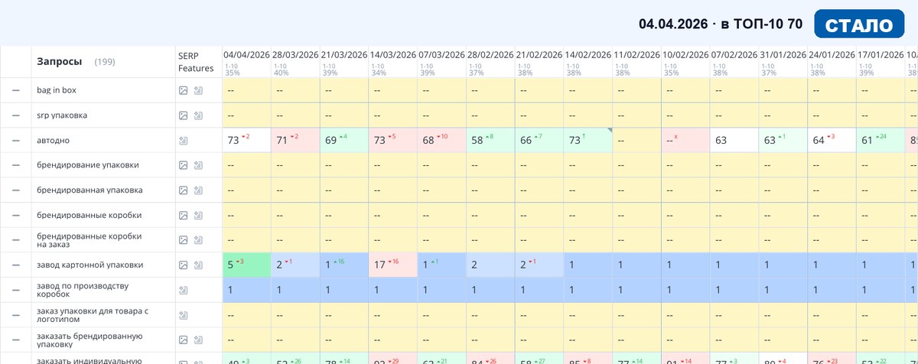Click the second SERP feature icon for завод картонной упаковки
Viewport: 918px width, 364px height.
[x=198, y=265]
